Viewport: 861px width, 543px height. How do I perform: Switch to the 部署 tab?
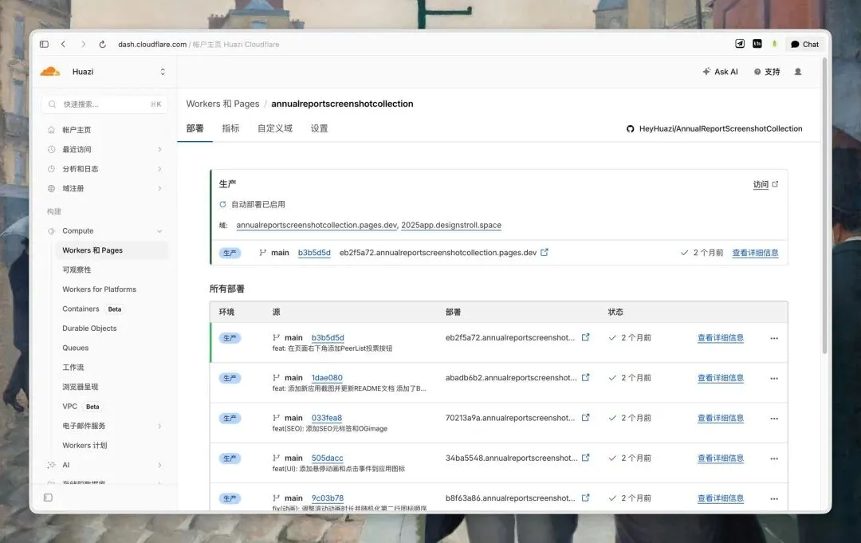[x=195, y=128]
